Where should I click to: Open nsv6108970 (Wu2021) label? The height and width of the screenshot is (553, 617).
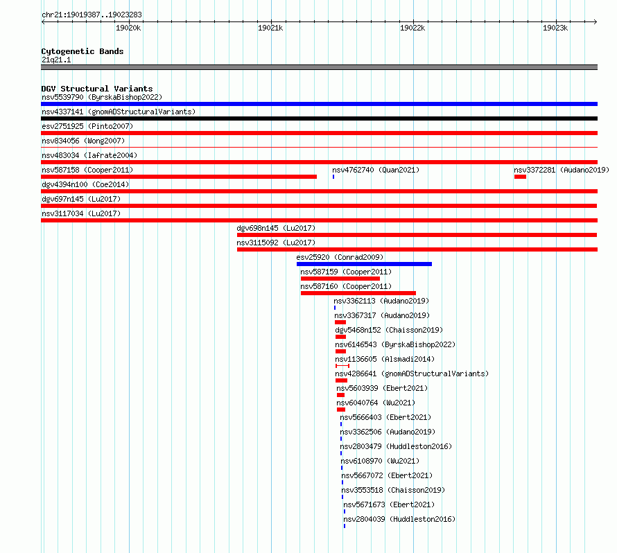coord(380,461)
